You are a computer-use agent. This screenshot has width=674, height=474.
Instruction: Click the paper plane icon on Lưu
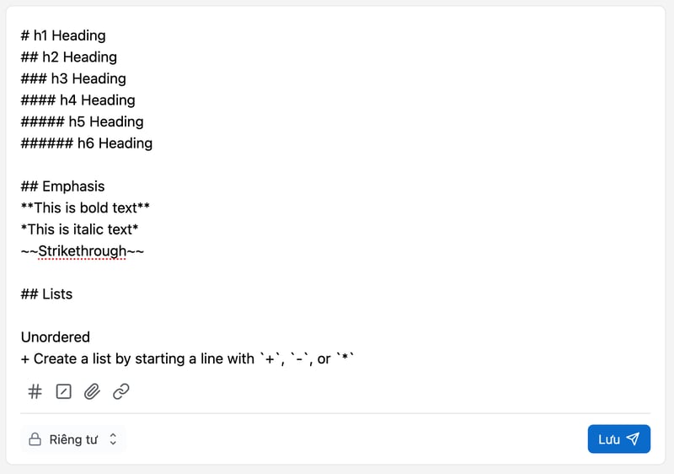(x=634, y=439)
